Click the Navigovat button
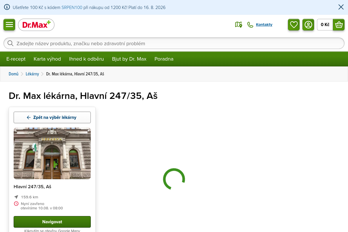 (x=52, y=222)
